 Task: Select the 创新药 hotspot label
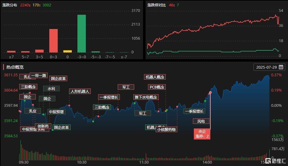(43, 126)
